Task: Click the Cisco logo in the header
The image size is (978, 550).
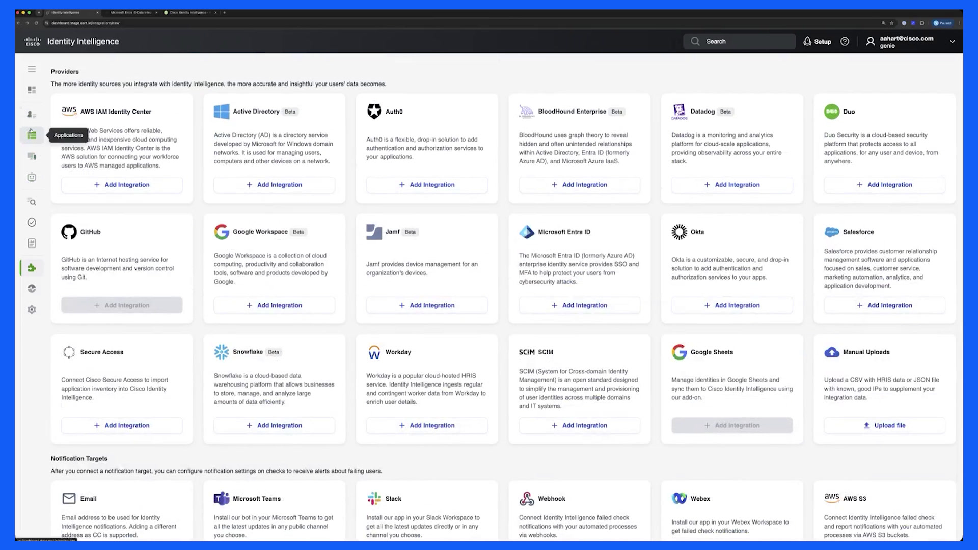Action: [x=33, y=42]
